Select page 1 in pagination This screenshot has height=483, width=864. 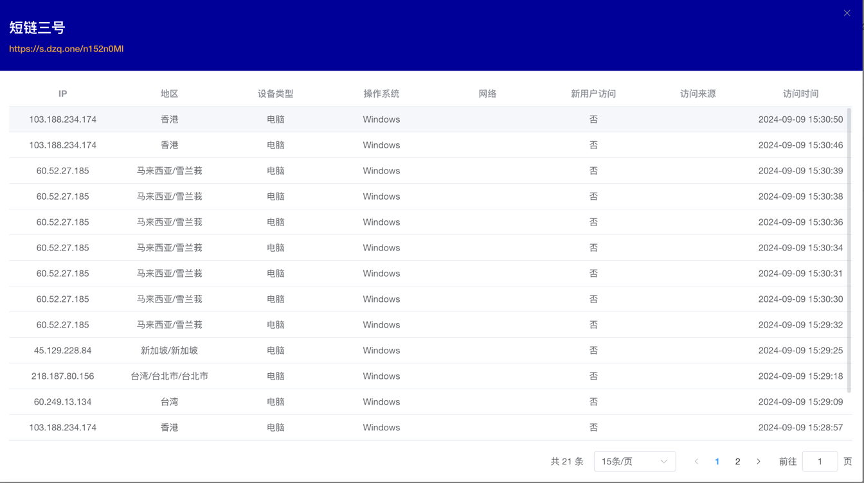[717, 461]
